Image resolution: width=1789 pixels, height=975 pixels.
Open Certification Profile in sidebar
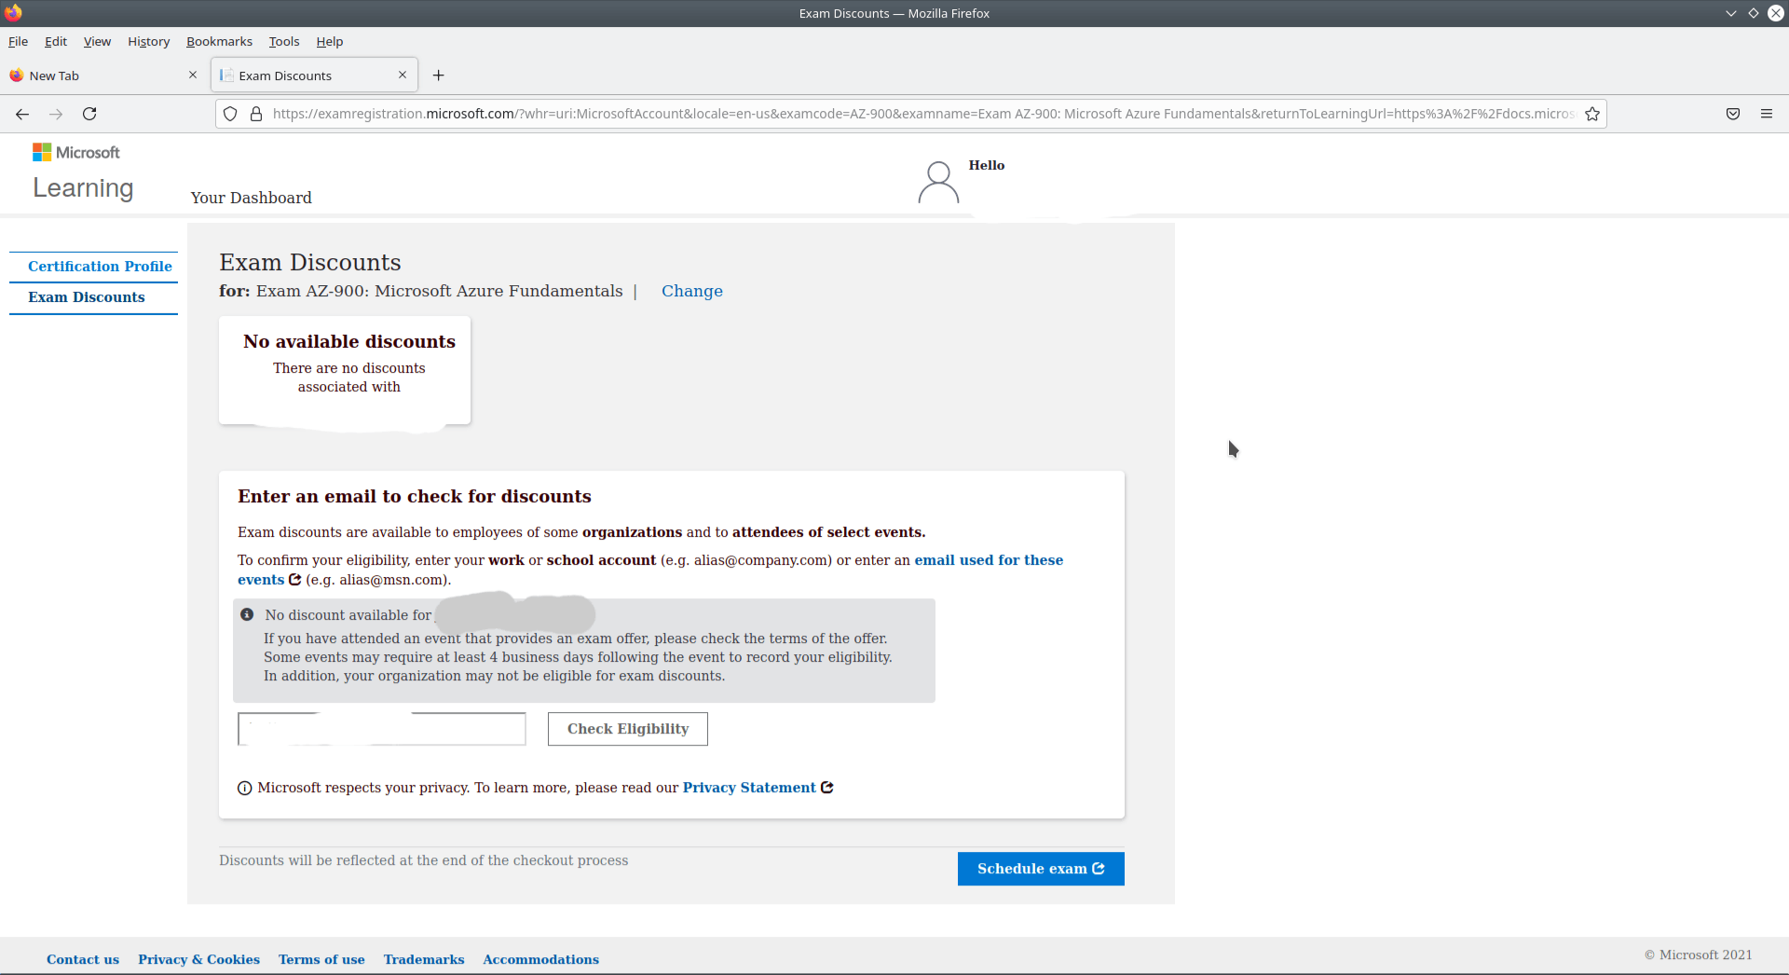click(100, 267)
